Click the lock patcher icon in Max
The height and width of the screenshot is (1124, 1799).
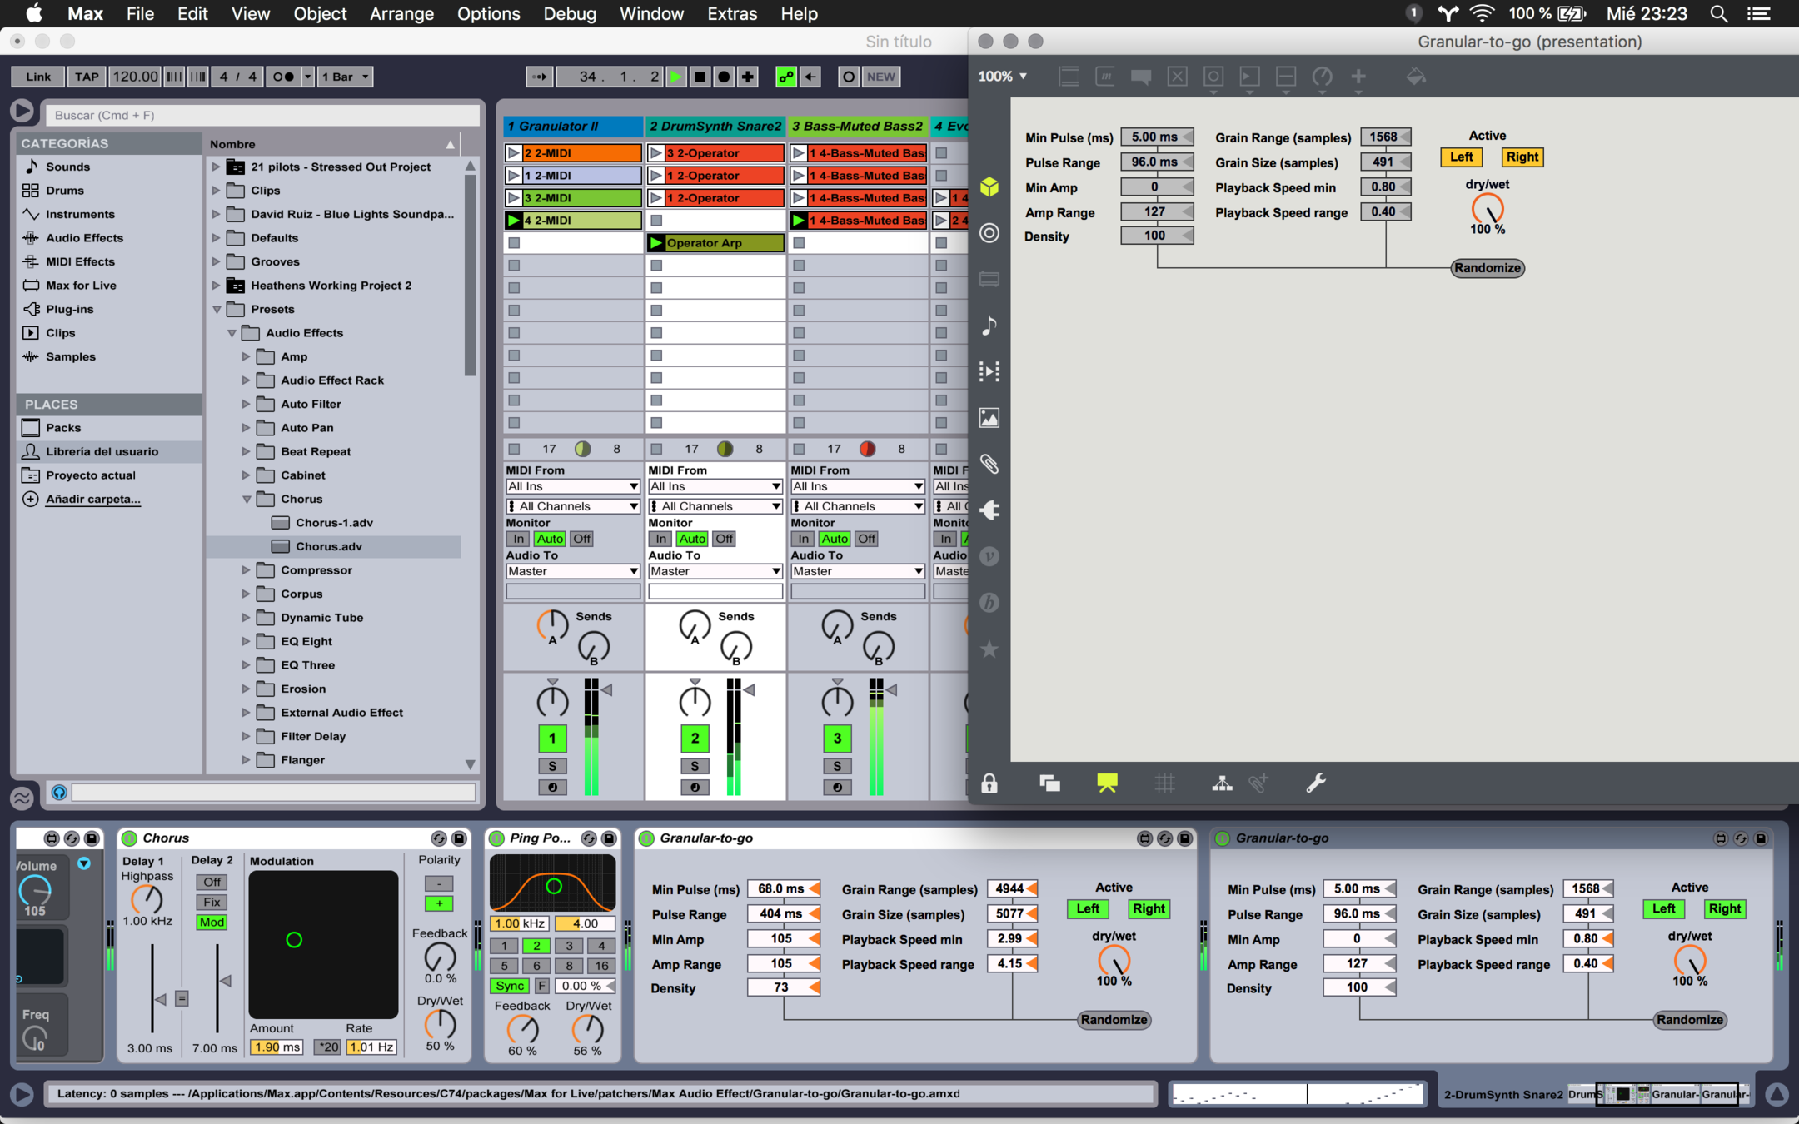989,783
